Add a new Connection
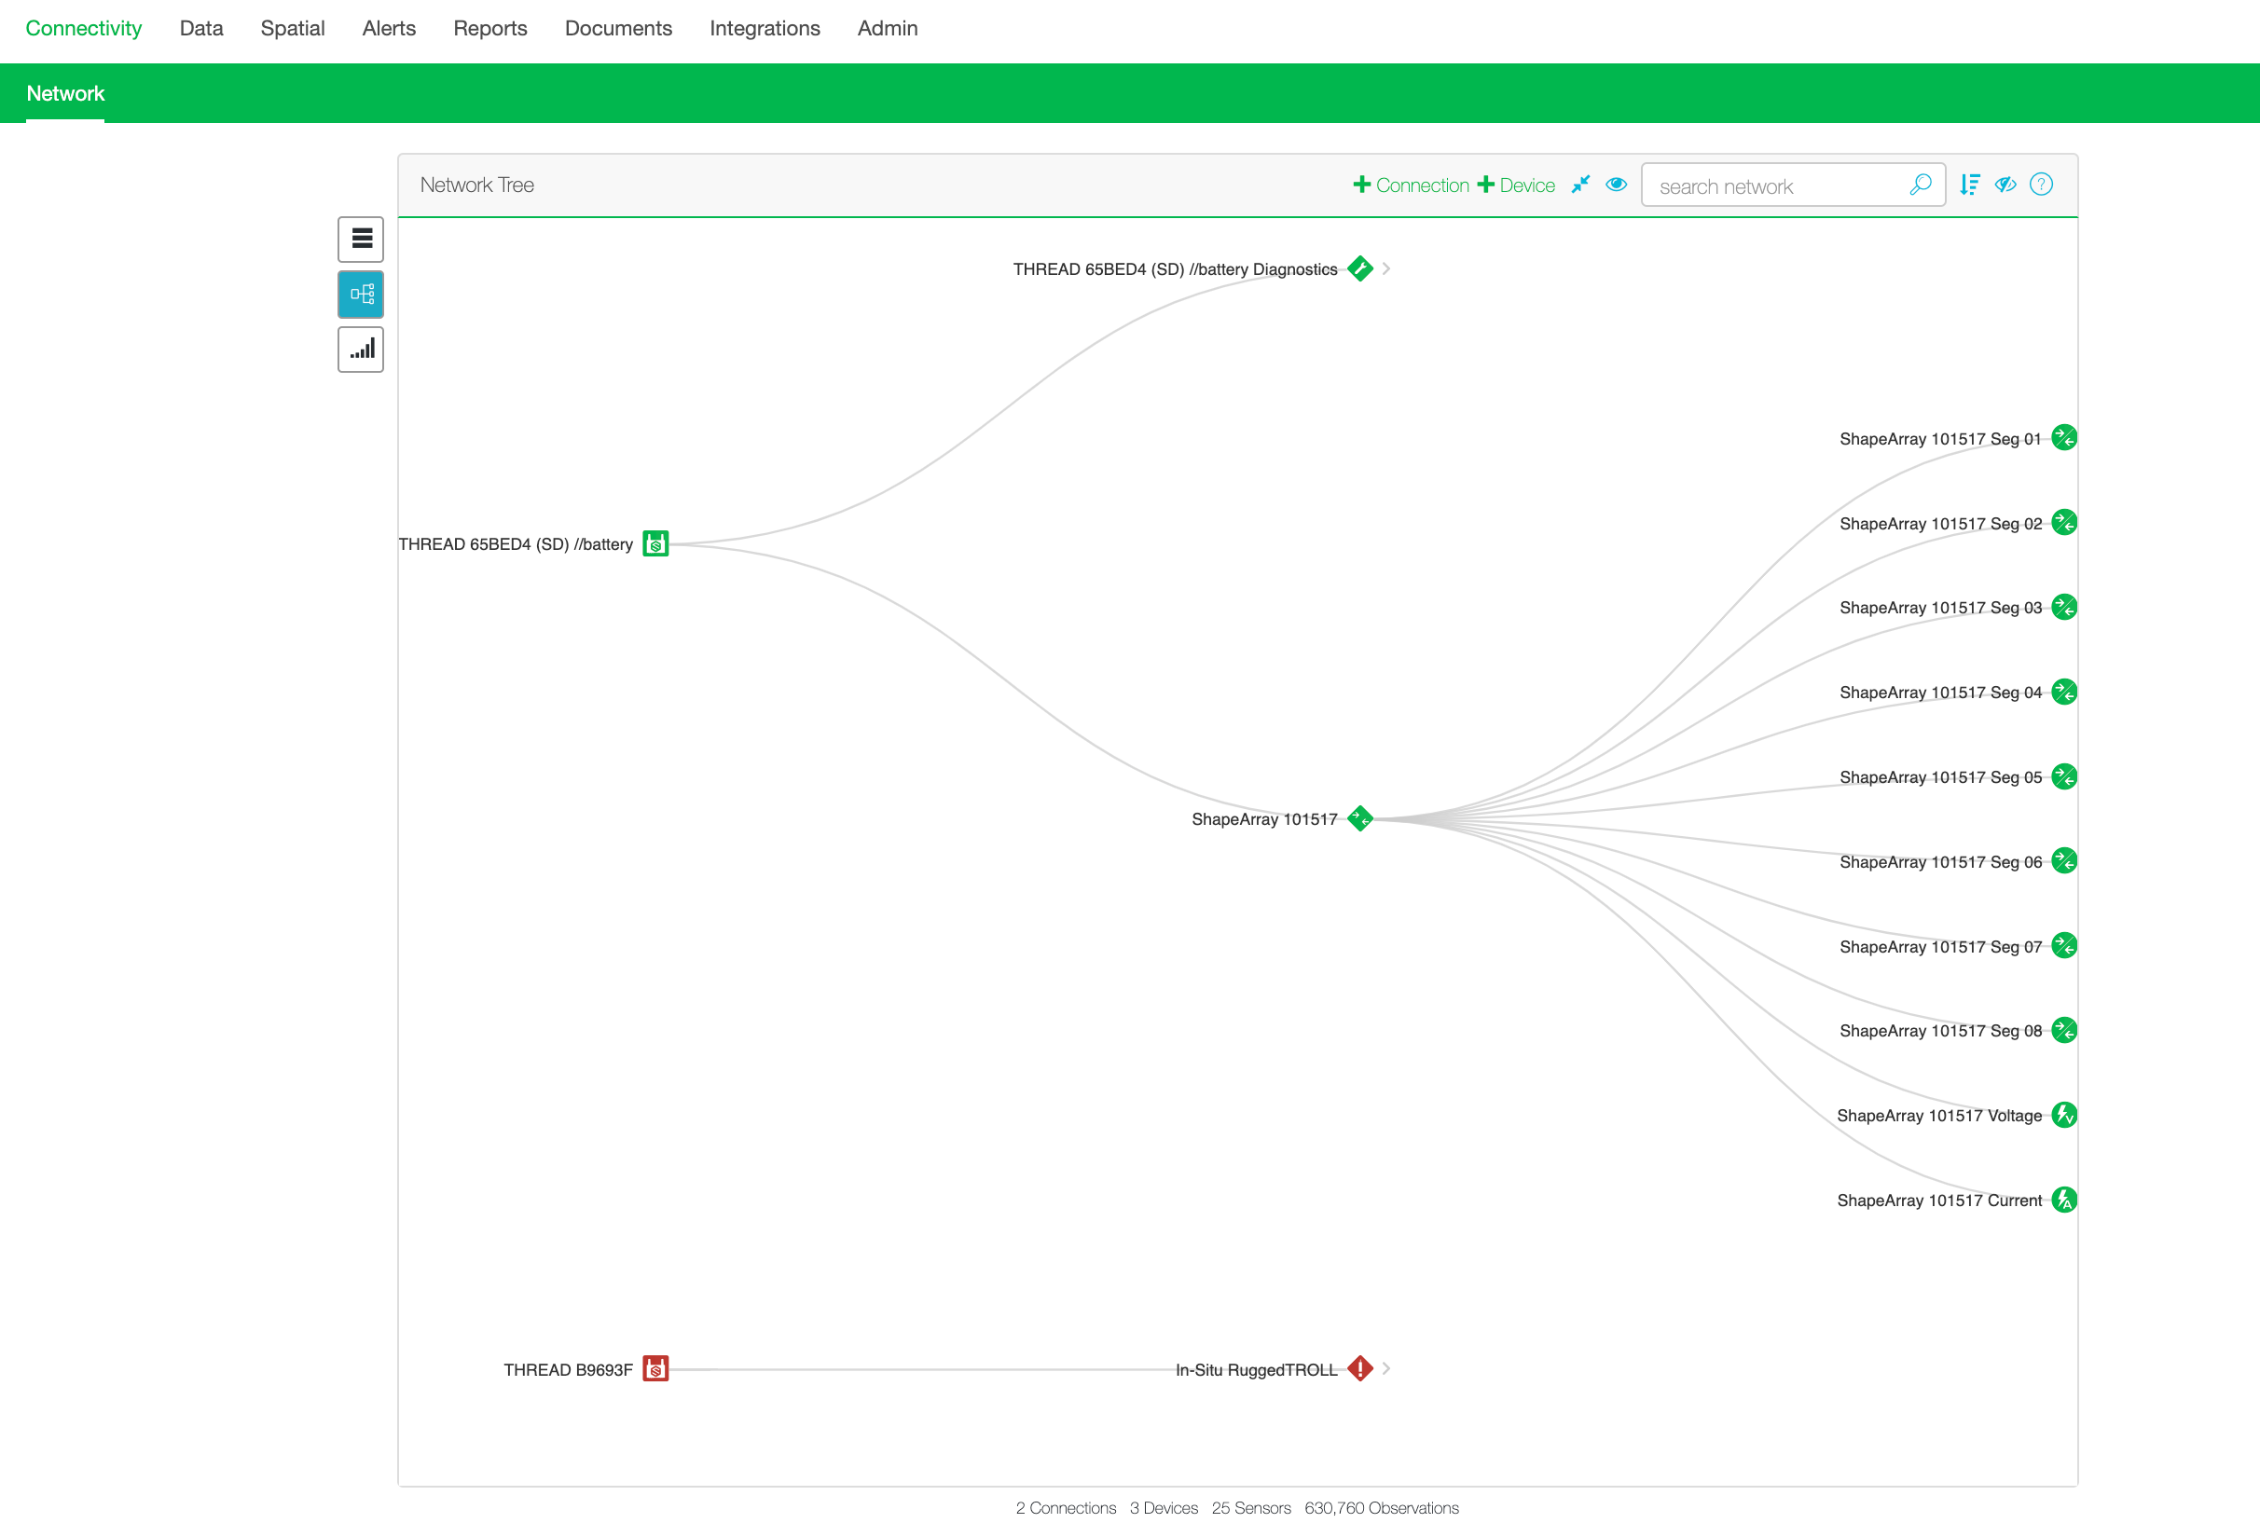Screen dimensions: 2260x1523 (x=1411, y=185)
